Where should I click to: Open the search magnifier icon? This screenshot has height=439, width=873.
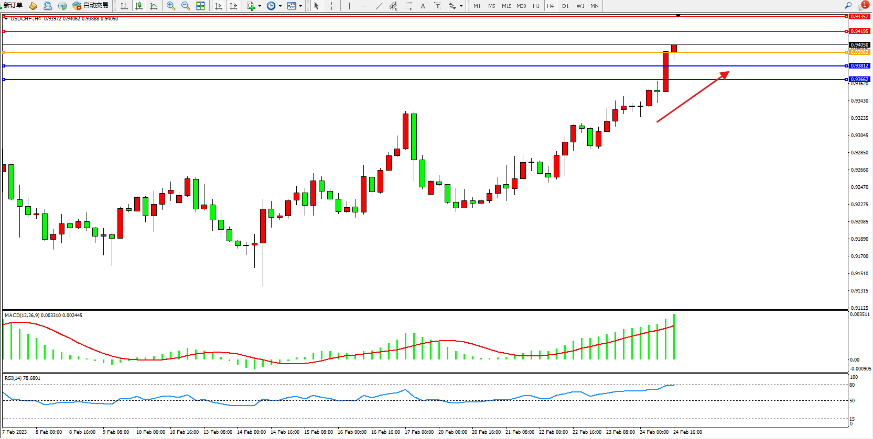[848, 5]
